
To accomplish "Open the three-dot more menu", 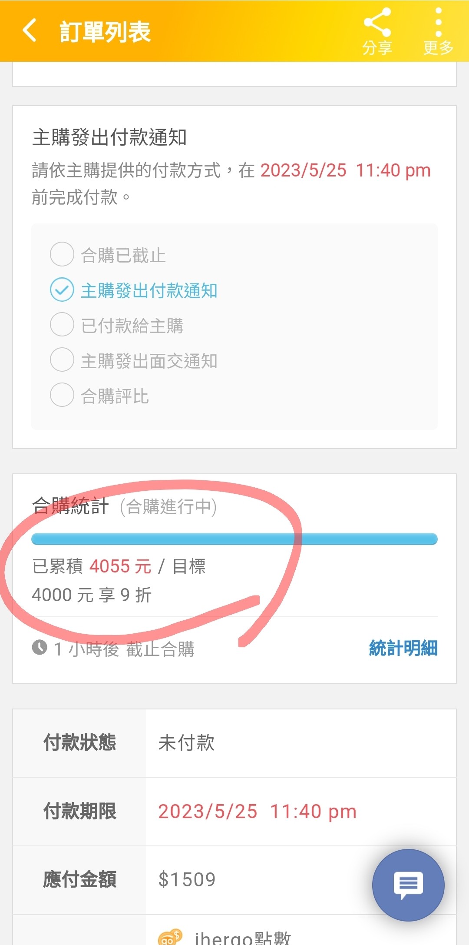I will pos(438,22).
